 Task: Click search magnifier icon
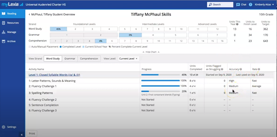(210, 4)
